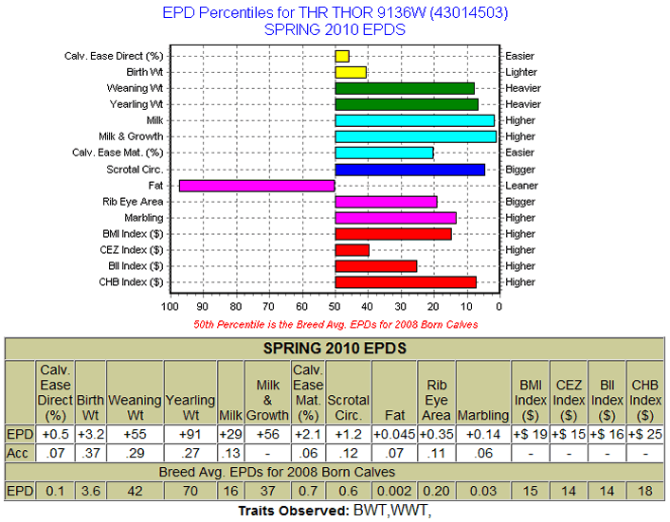Image resolution: width=670 pixels, height=522 pixels.
Task: Click the EPD value '+3.2' for Birth Wt
Action: click(91, 434)
